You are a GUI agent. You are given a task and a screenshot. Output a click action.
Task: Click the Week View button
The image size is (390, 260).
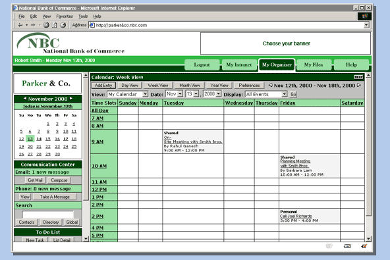pyautogui.click(x=157, y=86)
